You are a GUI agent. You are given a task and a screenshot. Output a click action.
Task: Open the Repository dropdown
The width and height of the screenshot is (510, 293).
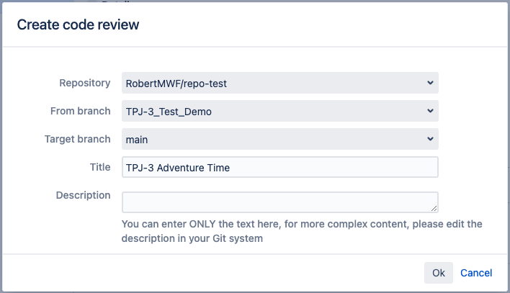pos(279,83)
